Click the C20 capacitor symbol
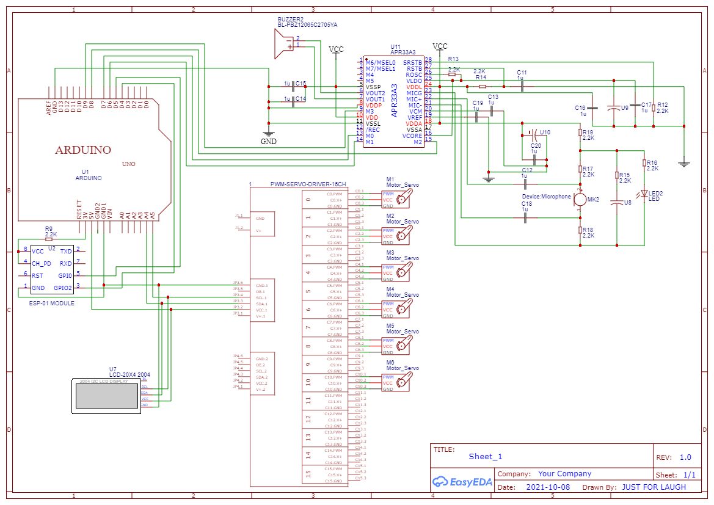Screen dimensions: 714x505 [534, 160]
